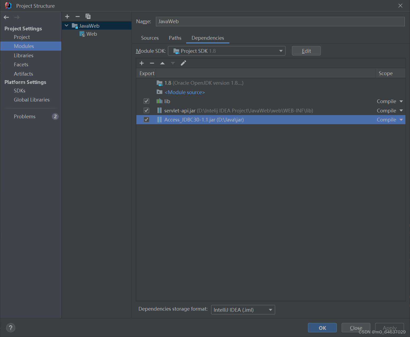Image resolution: width=410 pixels, height=337 pixels.
Task: Select the Dependencies tab
Action: point(208,38)
